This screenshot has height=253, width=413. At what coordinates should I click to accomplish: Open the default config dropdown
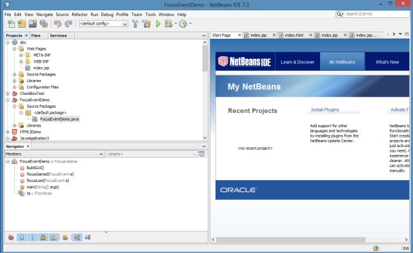coord(103,24)
